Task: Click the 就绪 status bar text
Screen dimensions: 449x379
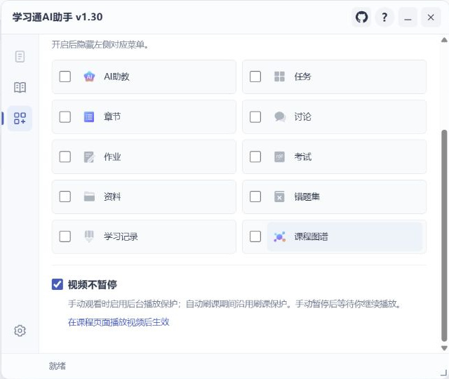Action: (58, 366)
